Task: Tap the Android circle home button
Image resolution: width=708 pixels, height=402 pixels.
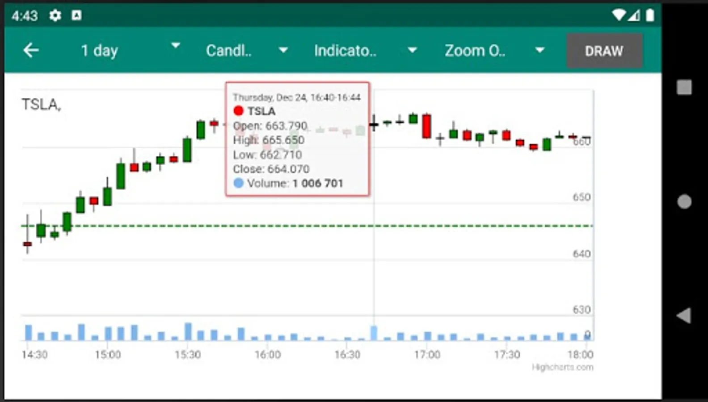Action: click(x=684, y=201)
